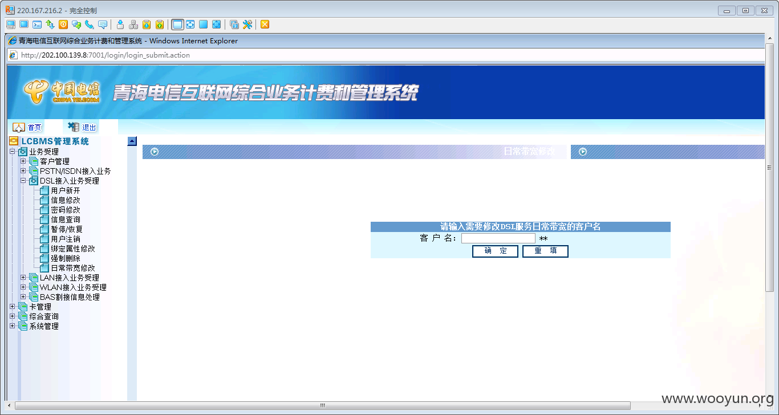Expand the PSTN/ISDN接入业务 node

click(23, 171)
